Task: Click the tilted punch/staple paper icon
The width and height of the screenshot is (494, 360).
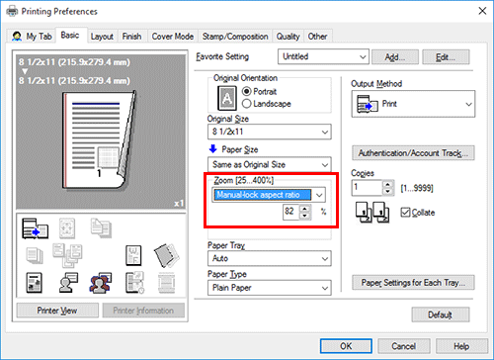Action: (x=166, y=255)
